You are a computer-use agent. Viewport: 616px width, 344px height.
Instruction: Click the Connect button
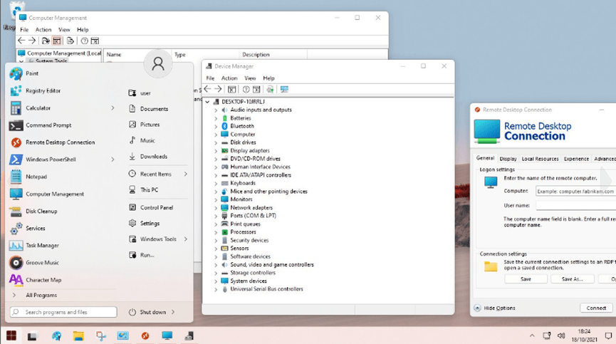click(x=595, y=308)
